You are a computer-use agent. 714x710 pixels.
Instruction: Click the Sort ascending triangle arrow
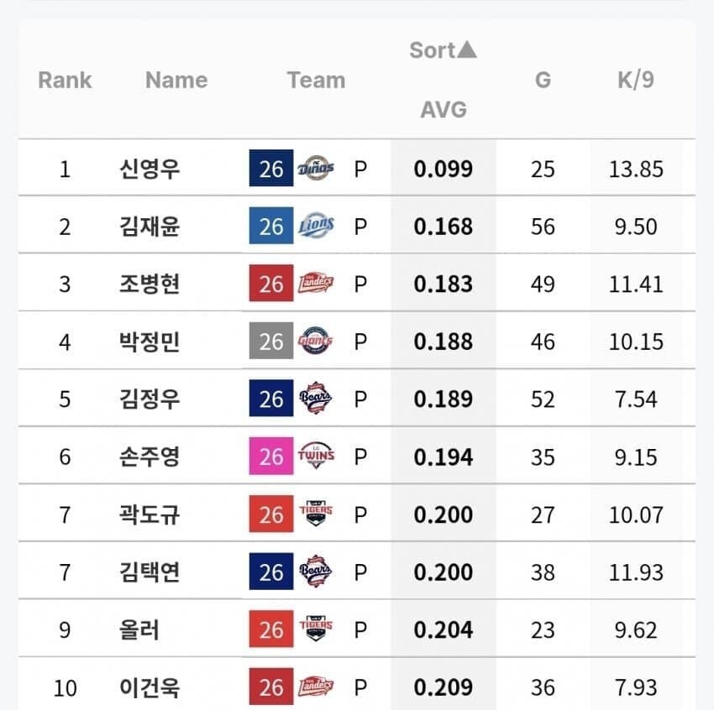[467, 50]
